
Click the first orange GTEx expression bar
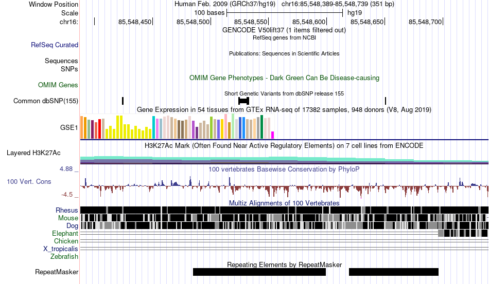[x=82, y=127]
